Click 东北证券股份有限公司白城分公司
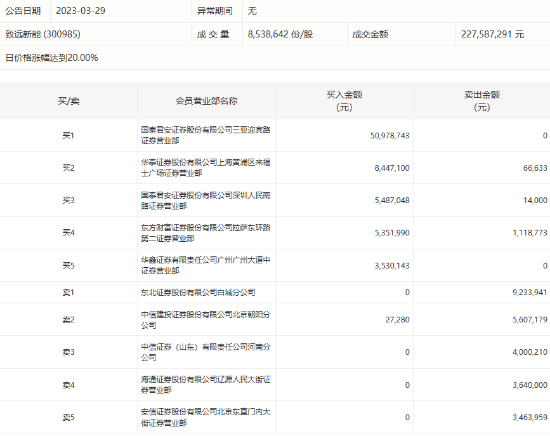This screenshot has width=550, height=436. coord(198,293)
